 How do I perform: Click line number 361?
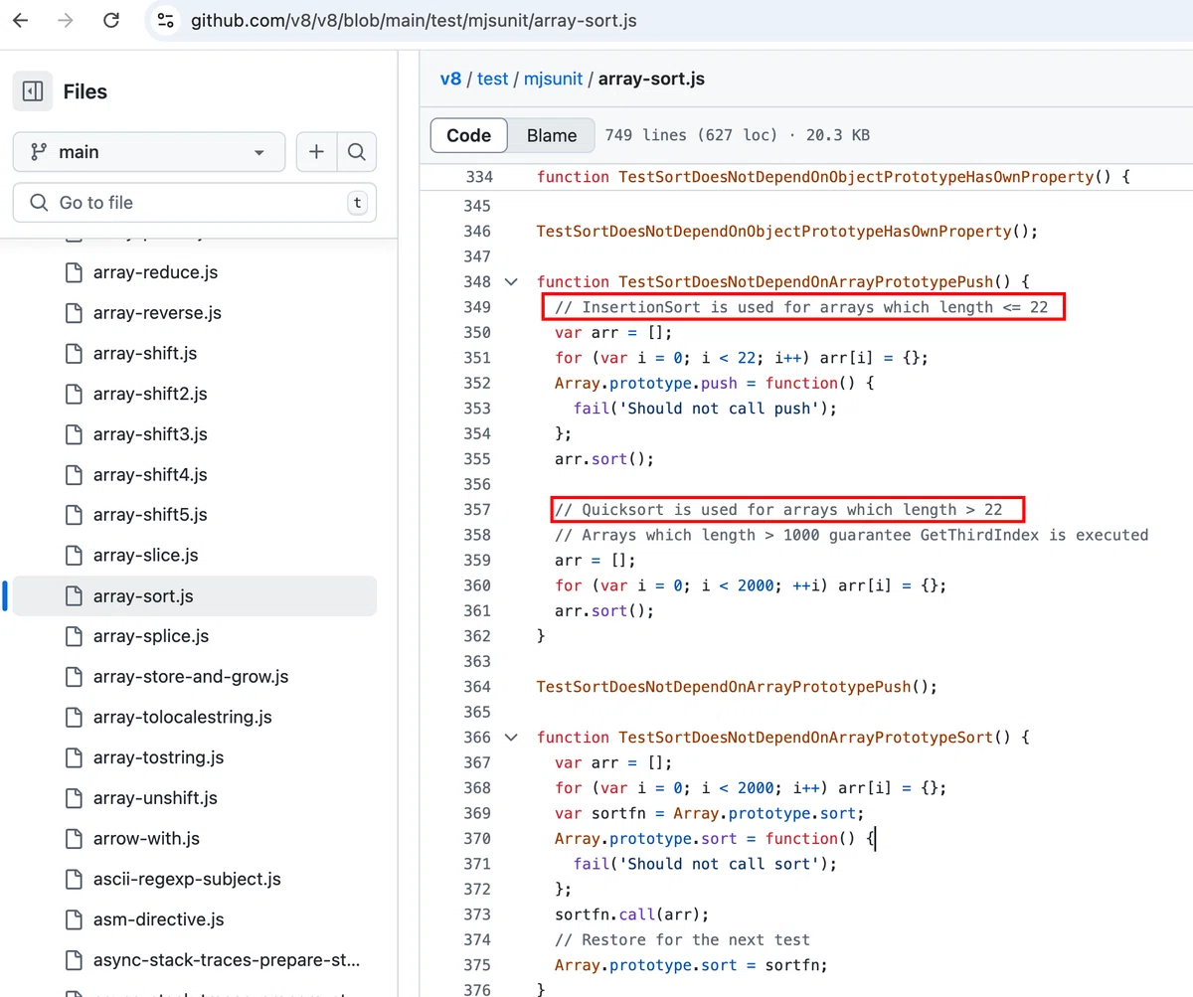478,611
